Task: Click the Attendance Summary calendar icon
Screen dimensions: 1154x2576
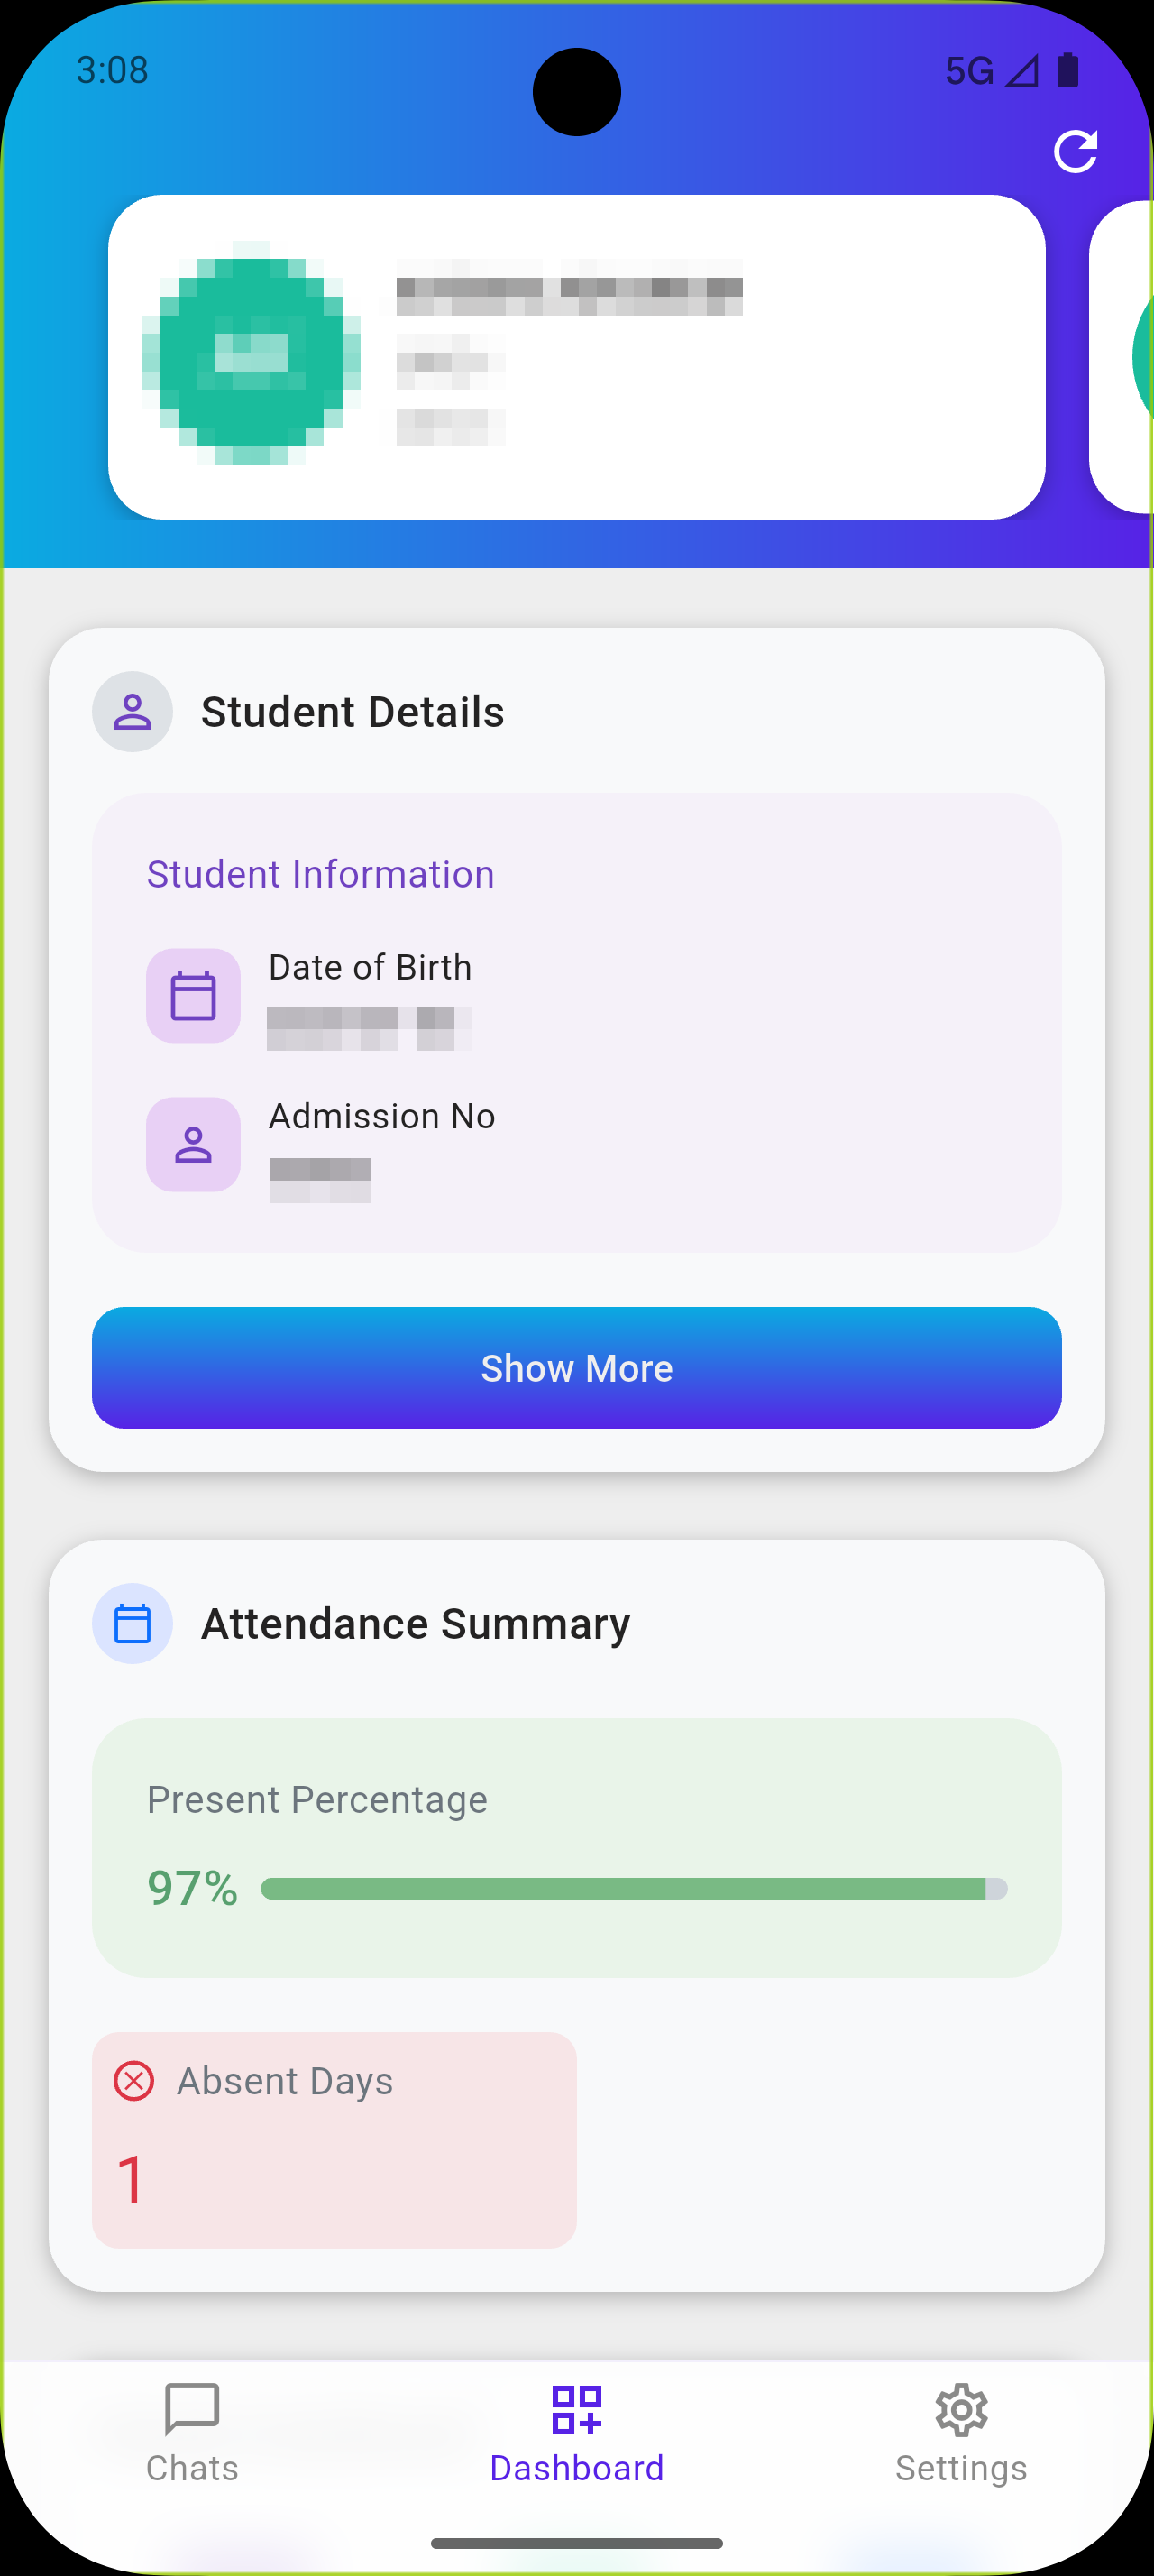Action: (132, 1624)
